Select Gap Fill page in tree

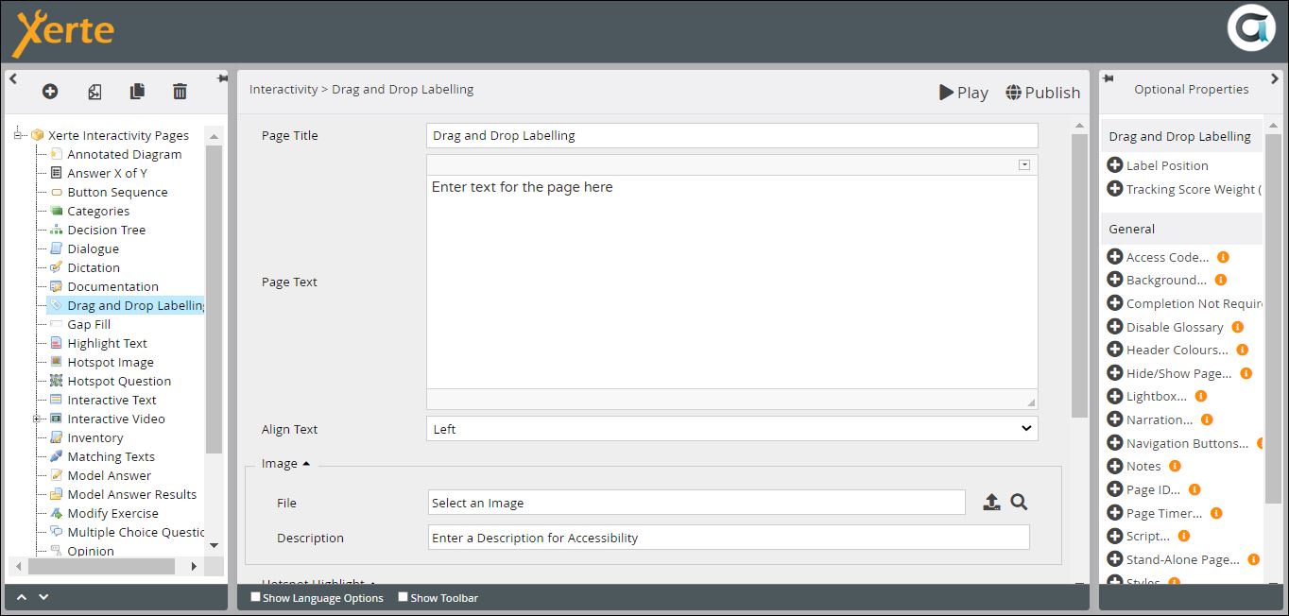[89, 324]
